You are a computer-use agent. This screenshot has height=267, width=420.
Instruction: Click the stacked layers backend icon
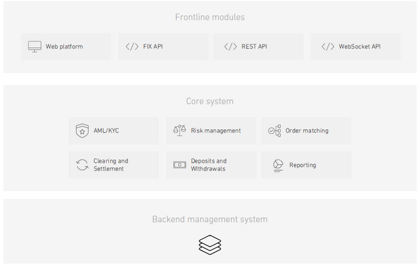coord(210,245)
